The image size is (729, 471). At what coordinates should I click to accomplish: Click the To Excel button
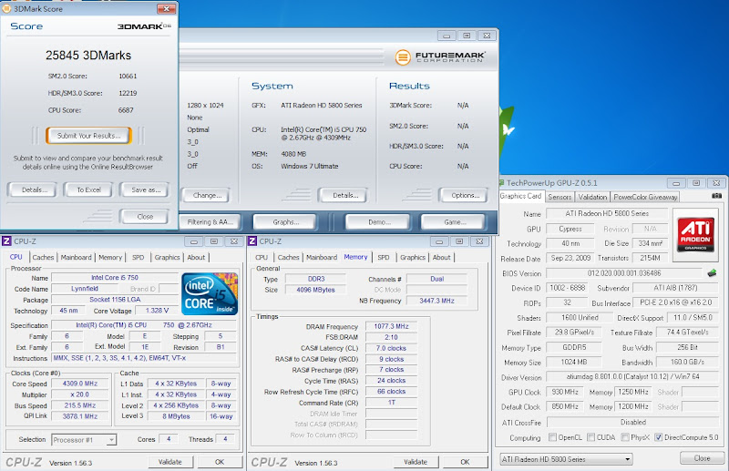(x=88, y=189)
